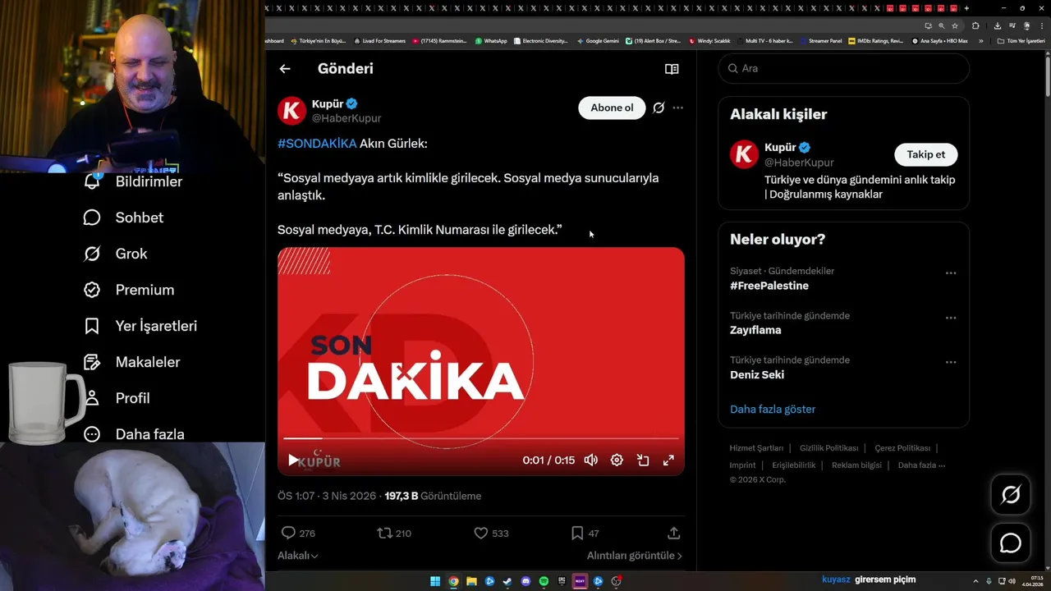Seek on the video progress bar

click(x=480, y=439)
